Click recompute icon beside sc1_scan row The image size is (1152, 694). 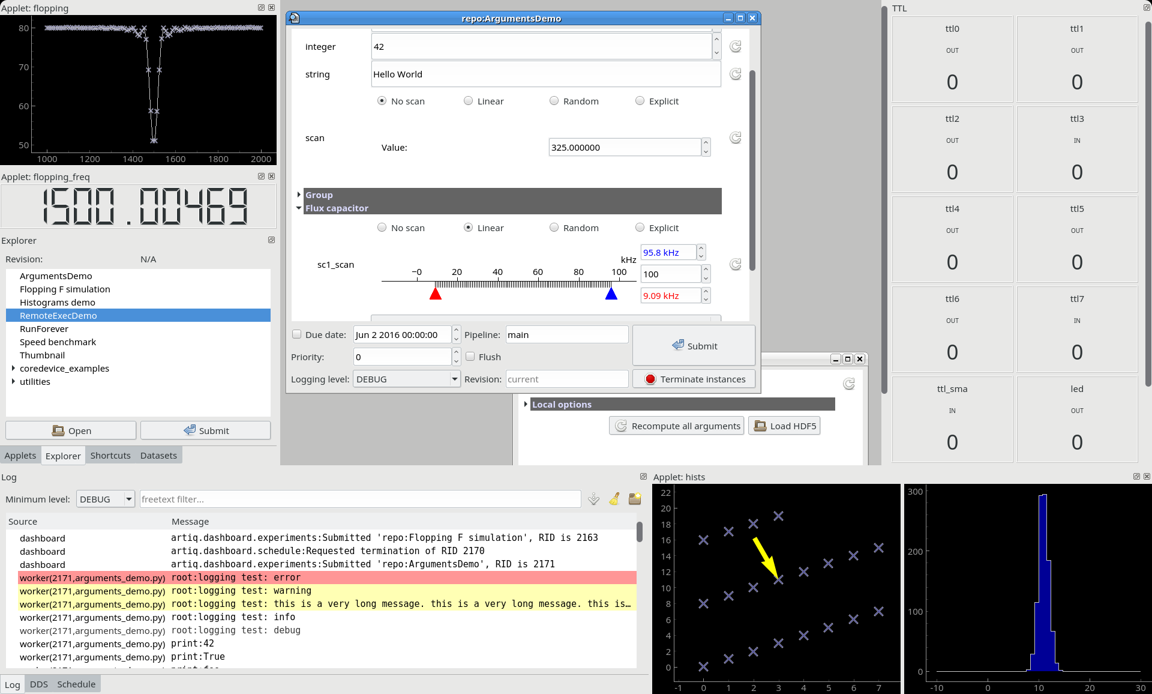(x=735, y=265)
